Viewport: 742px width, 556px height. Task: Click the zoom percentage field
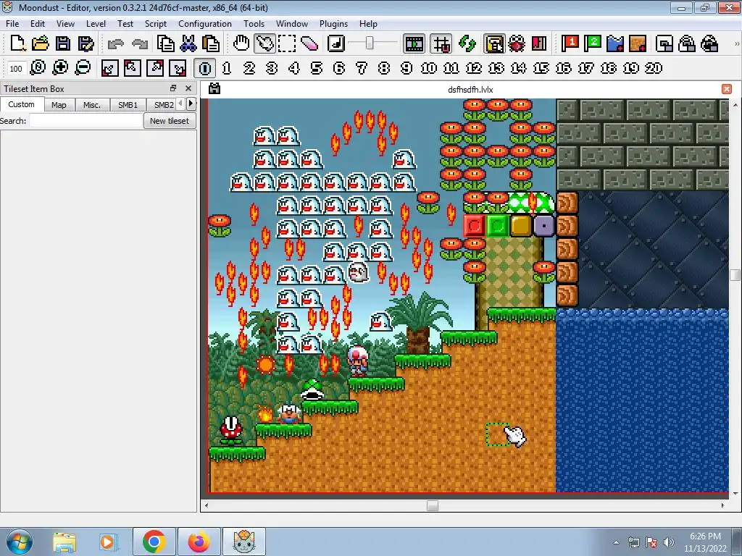tap(16, 69)
